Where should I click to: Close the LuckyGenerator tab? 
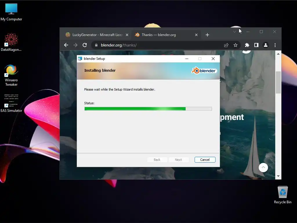pos(127,35)
